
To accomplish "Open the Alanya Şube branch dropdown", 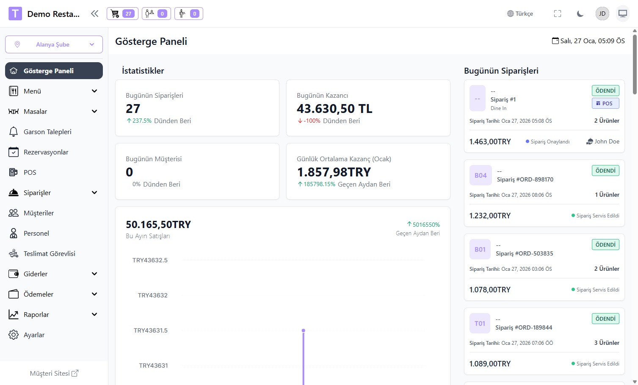I will [54, 44].
